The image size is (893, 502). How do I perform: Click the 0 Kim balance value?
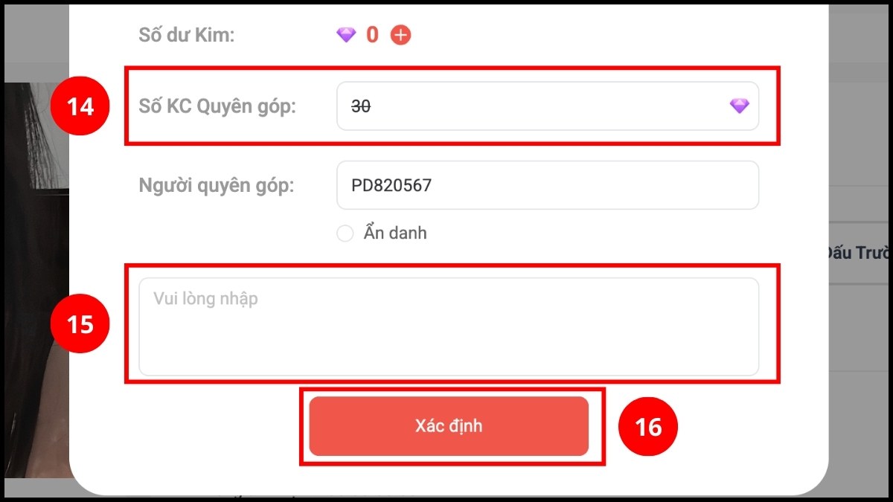[371, 34]
